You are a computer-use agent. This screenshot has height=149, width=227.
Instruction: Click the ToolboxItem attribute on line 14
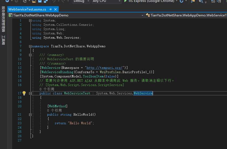(93, 76)
